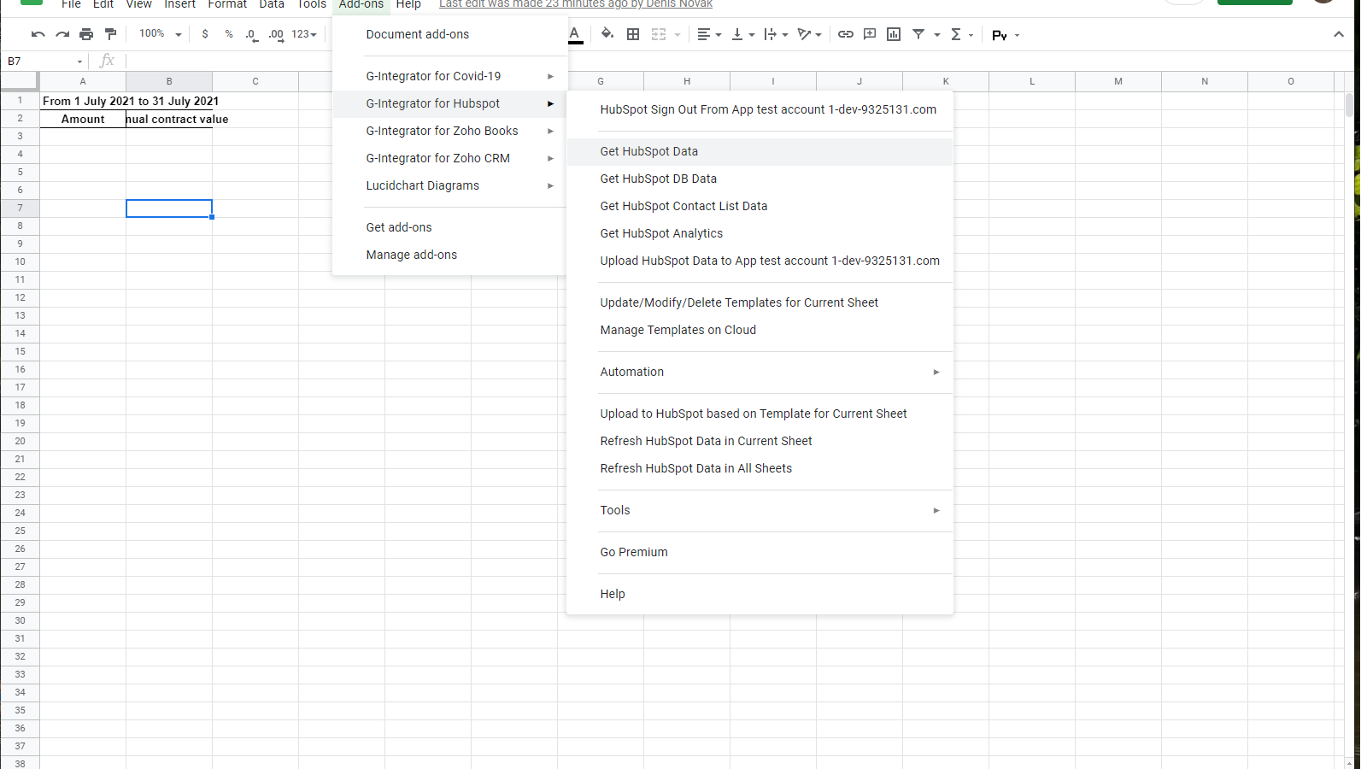
Task: Open the fill color bucket
Action: 607,34
